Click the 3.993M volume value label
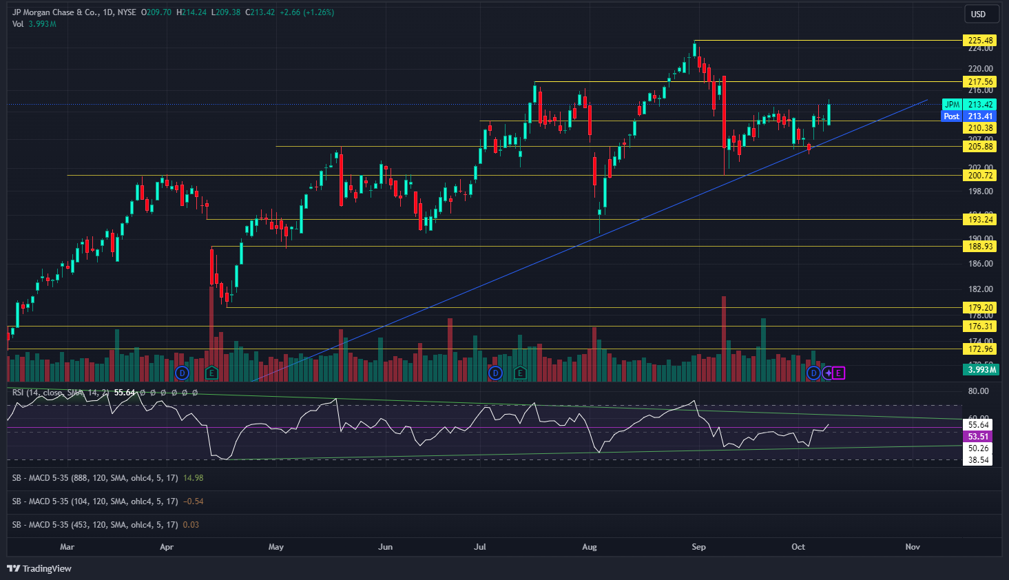 click(x=980, y=370)
